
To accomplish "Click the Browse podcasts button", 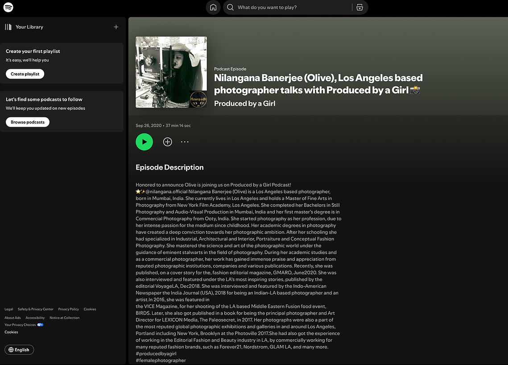I will tap(28, 122).
